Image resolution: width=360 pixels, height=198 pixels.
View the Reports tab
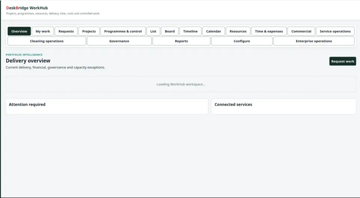click(x=181, y=41)
